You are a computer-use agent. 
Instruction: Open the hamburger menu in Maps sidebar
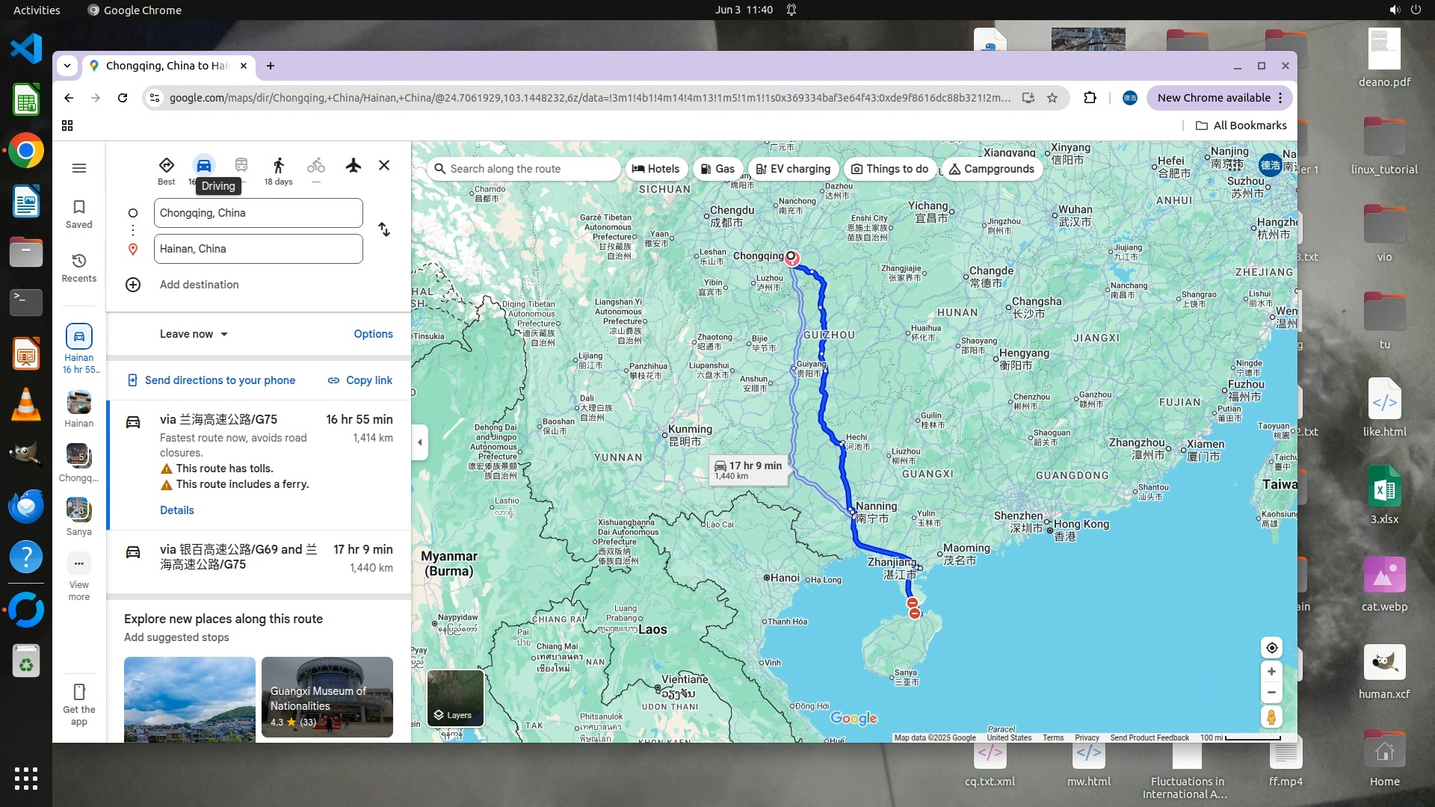(x=79, y=168)
